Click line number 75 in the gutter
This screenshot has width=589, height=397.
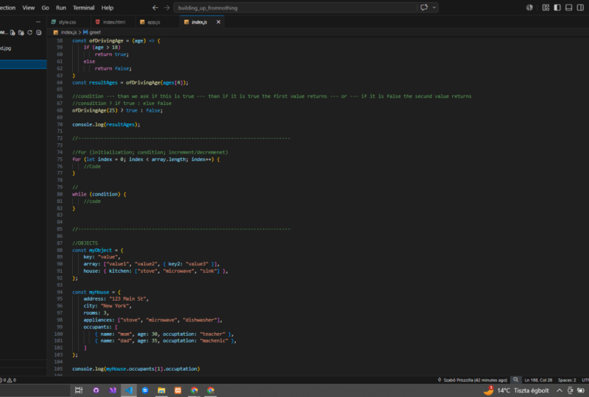[x=60, y=160]
